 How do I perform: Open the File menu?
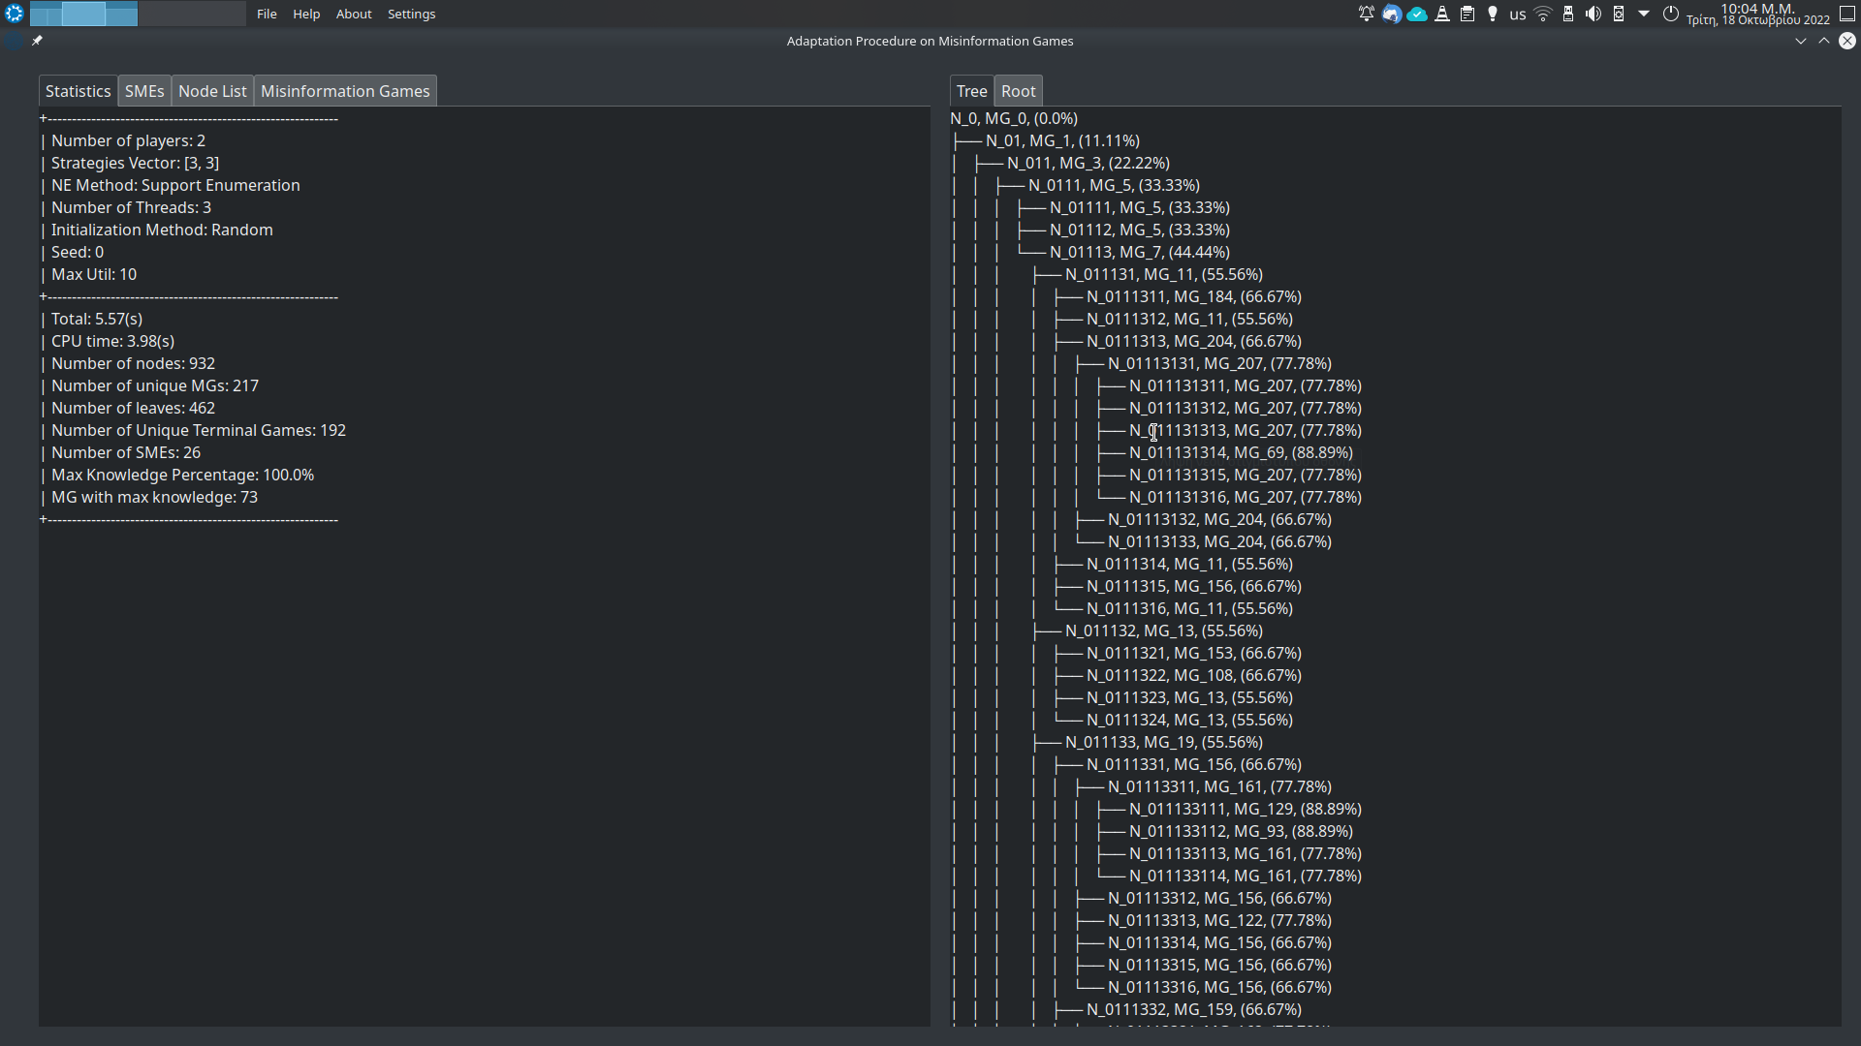(267, 14)
